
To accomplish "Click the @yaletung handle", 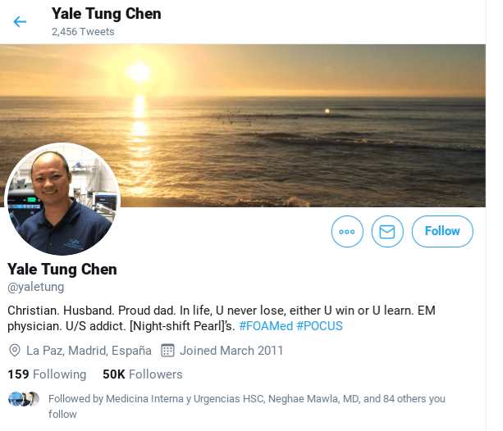I will [x=35, y=287].
